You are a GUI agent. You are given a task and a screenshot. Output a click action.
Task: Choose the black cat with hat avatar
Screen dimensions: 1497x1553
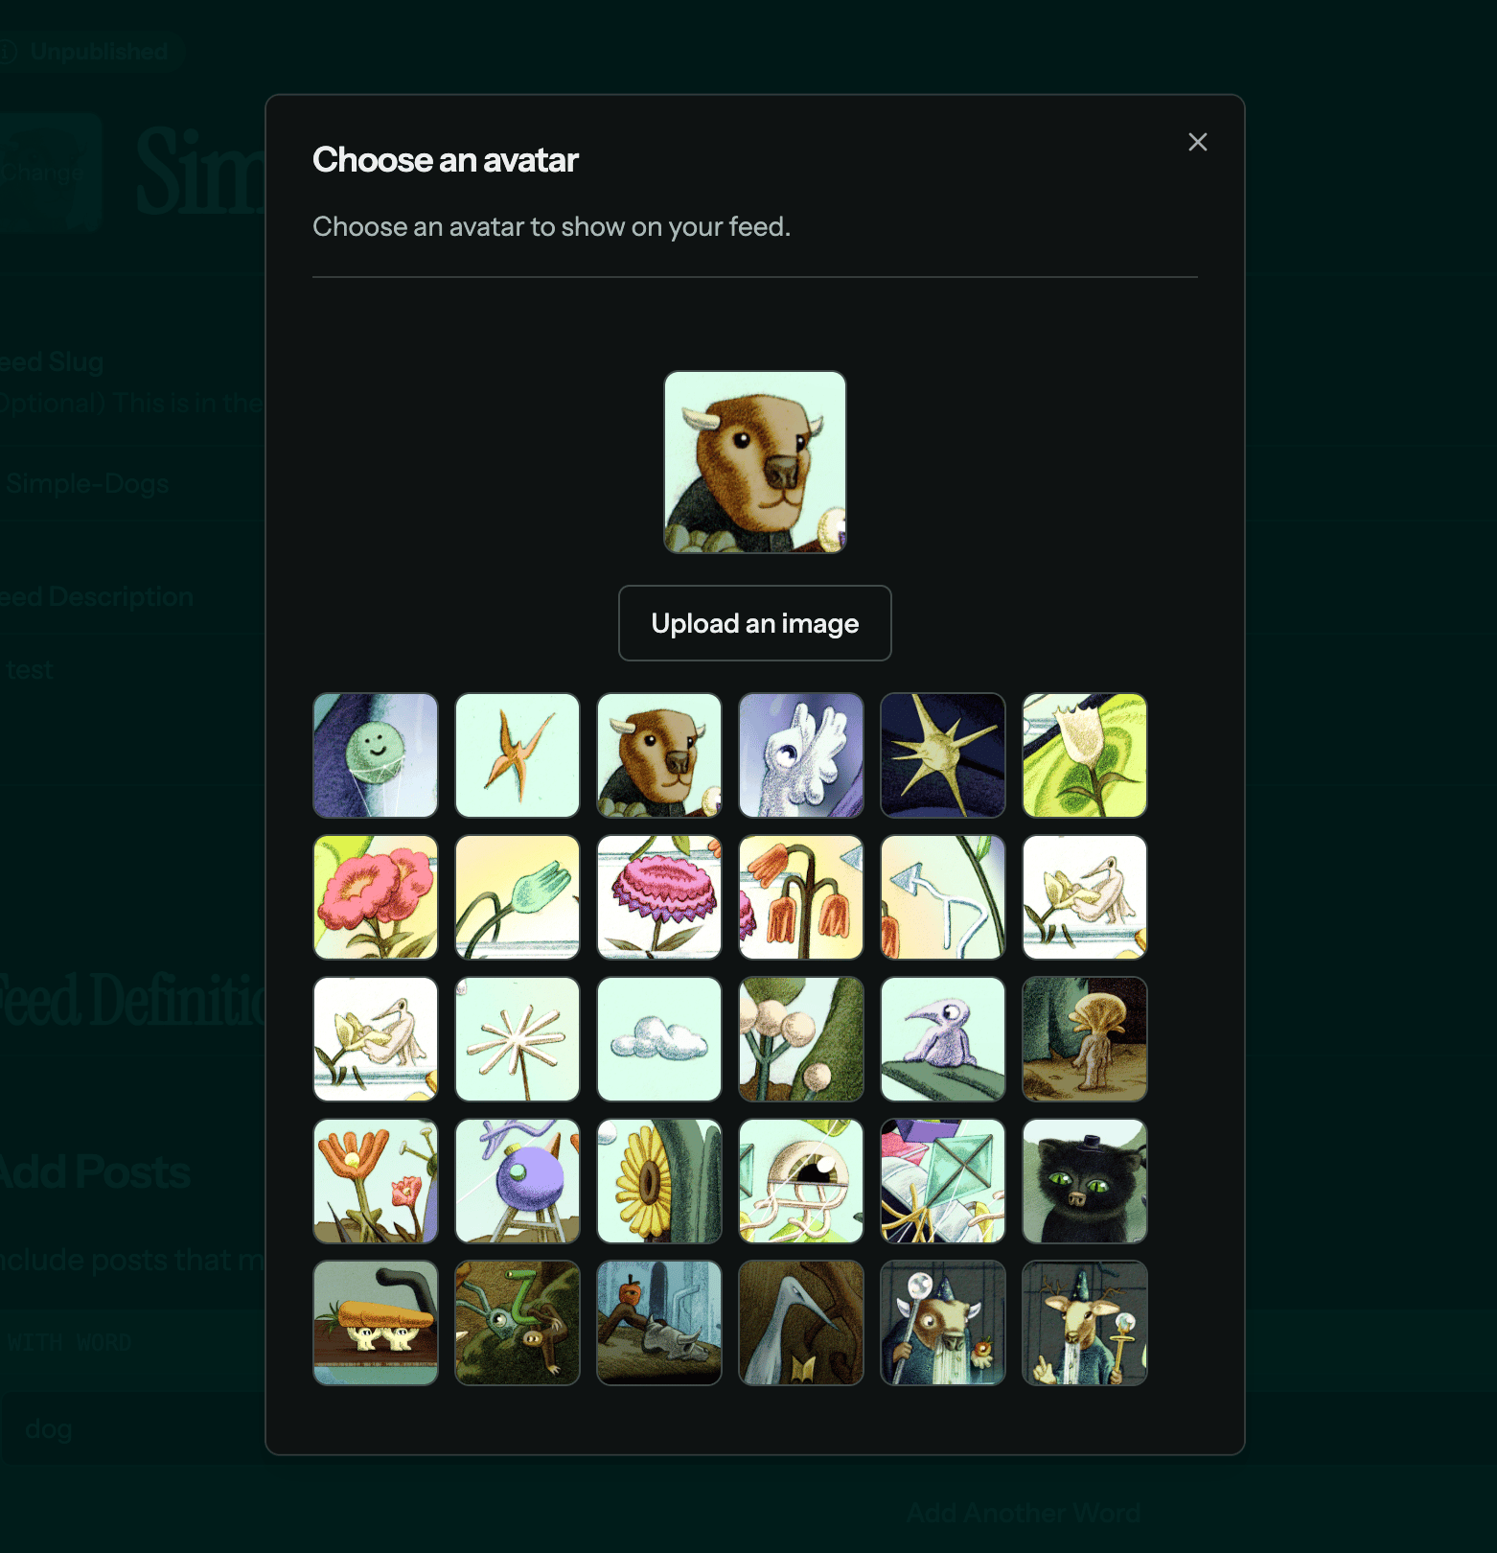click(x=1085, y=1181)
